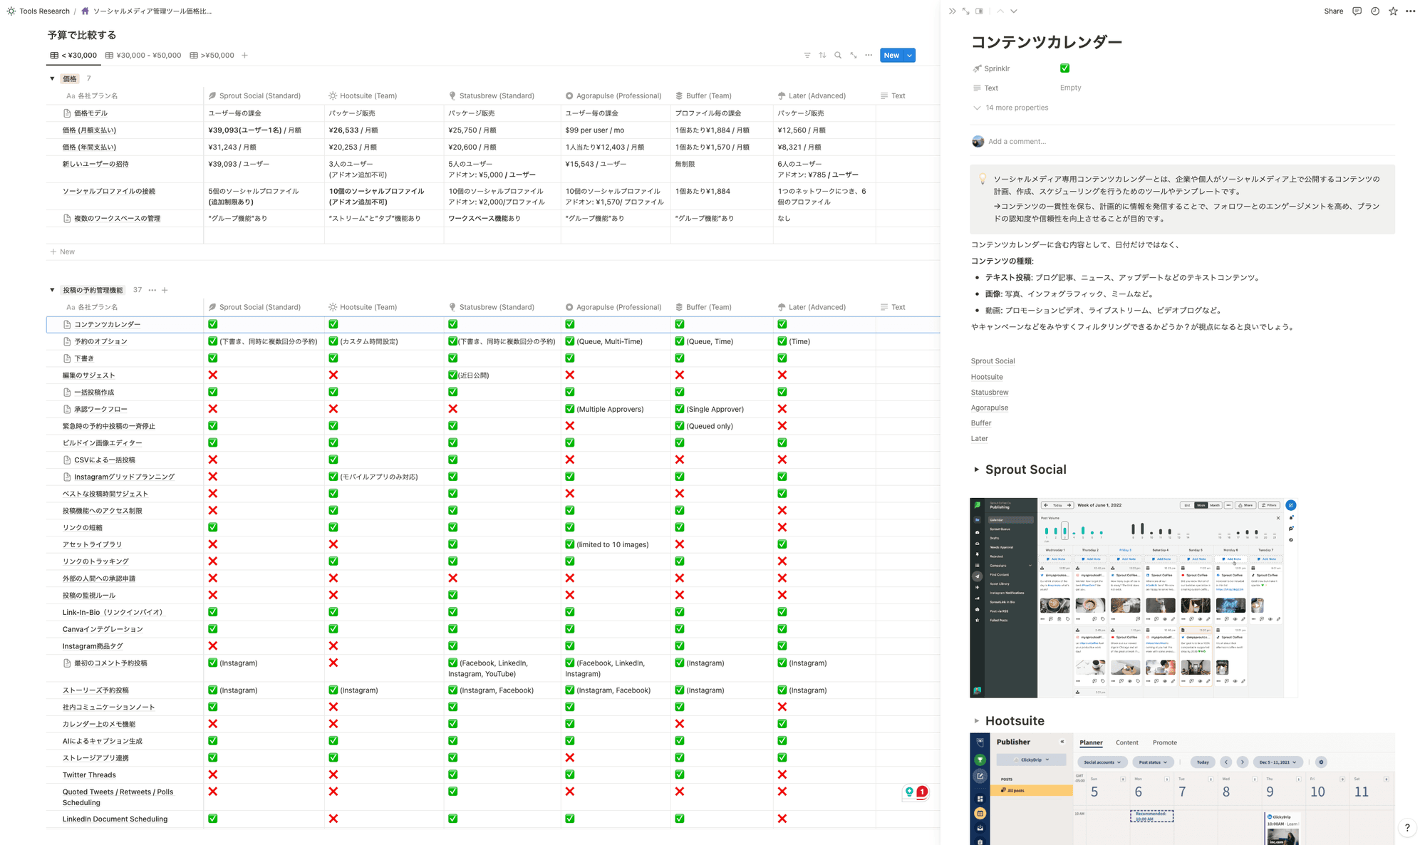
Task: Expand 14 more properties
Action: [x=1016, y=108]
